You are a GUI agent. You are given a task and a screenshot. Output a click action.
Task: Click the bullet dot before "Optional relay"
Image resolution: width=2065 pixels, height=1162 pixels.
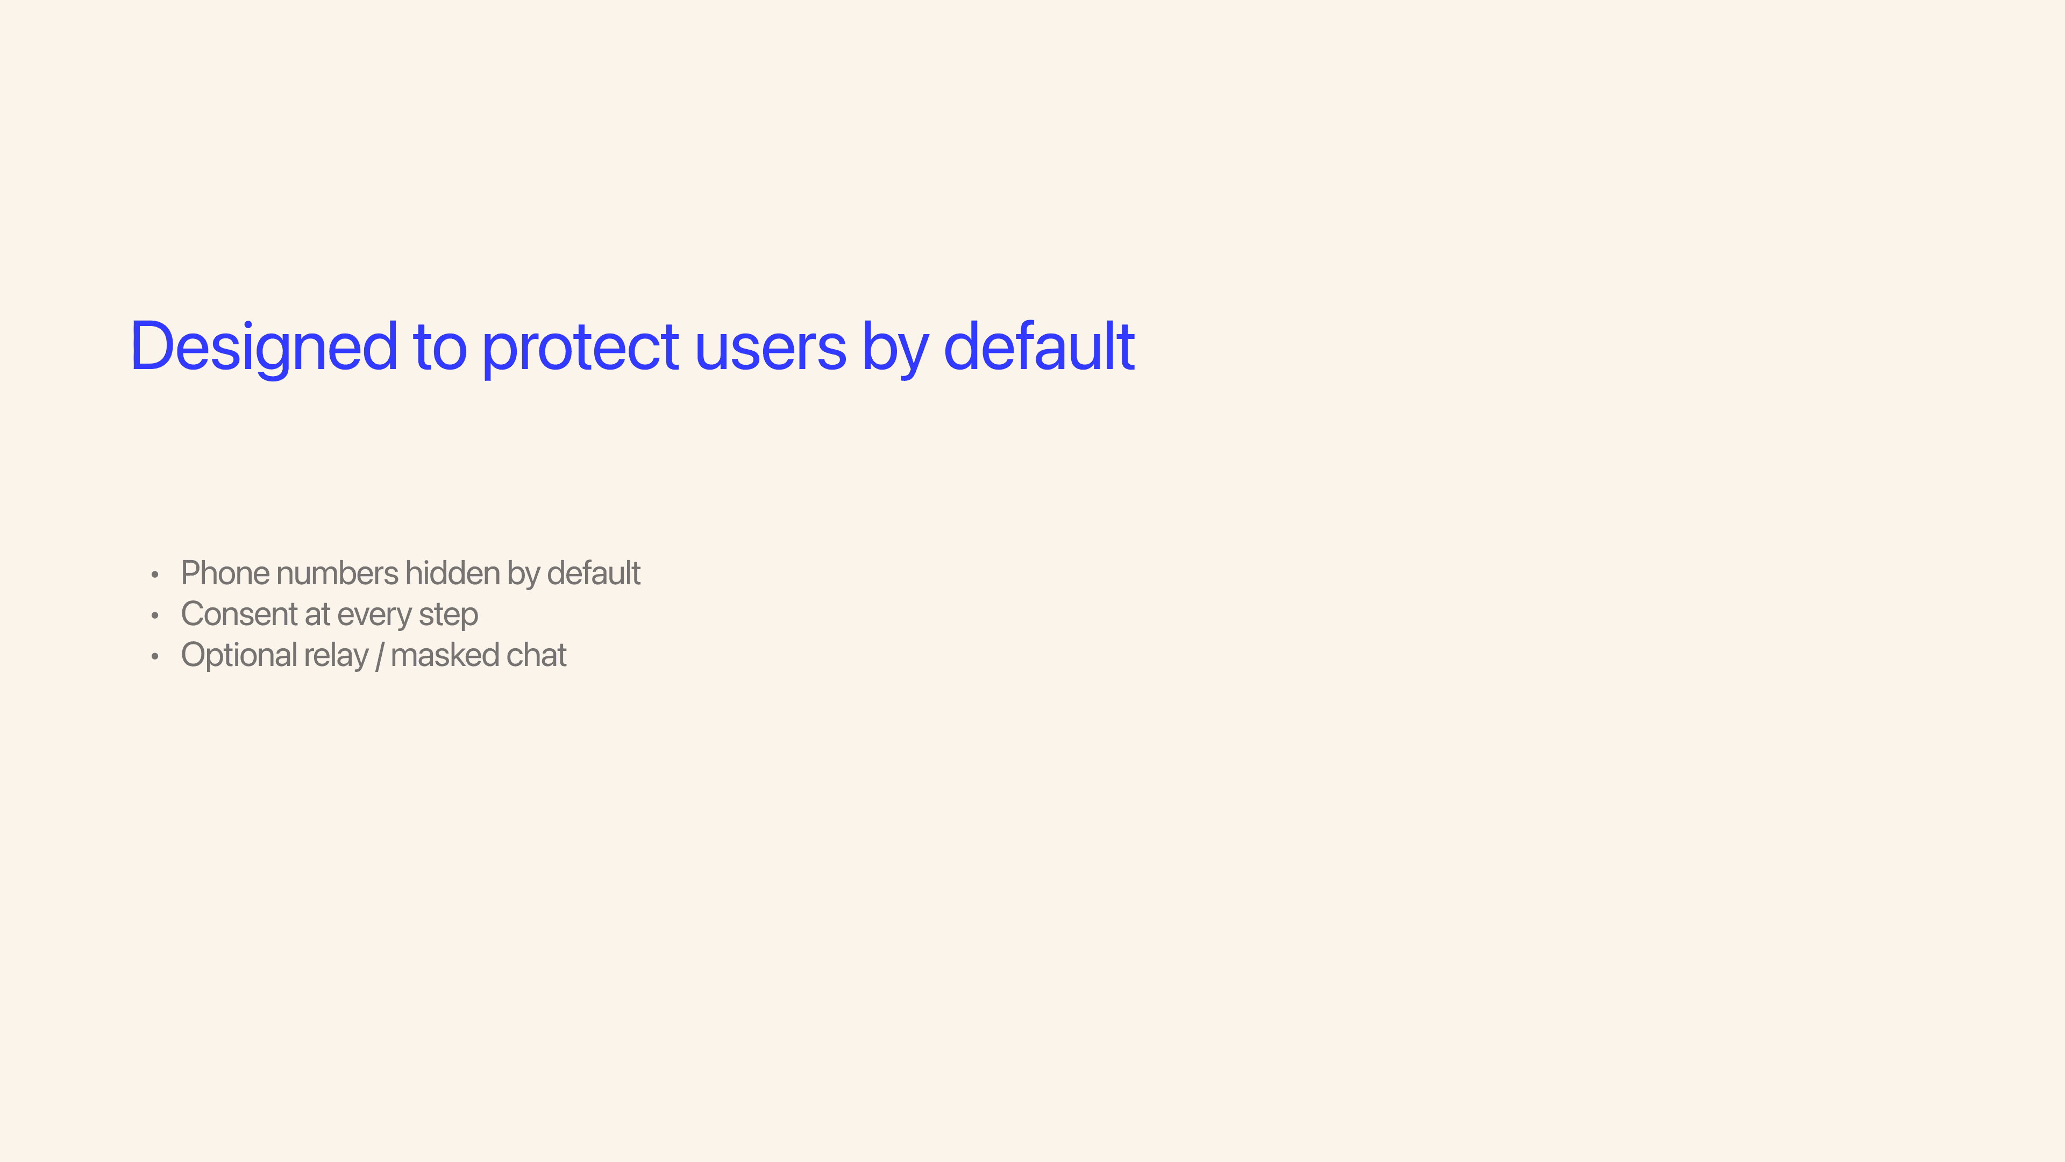(x=155, y=657)
